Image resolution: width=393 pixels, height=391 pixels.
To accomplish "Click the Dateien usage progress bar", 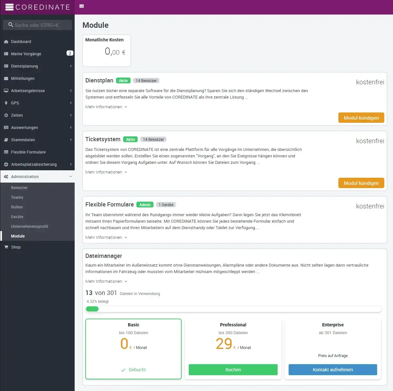I will tap(233, 309).
